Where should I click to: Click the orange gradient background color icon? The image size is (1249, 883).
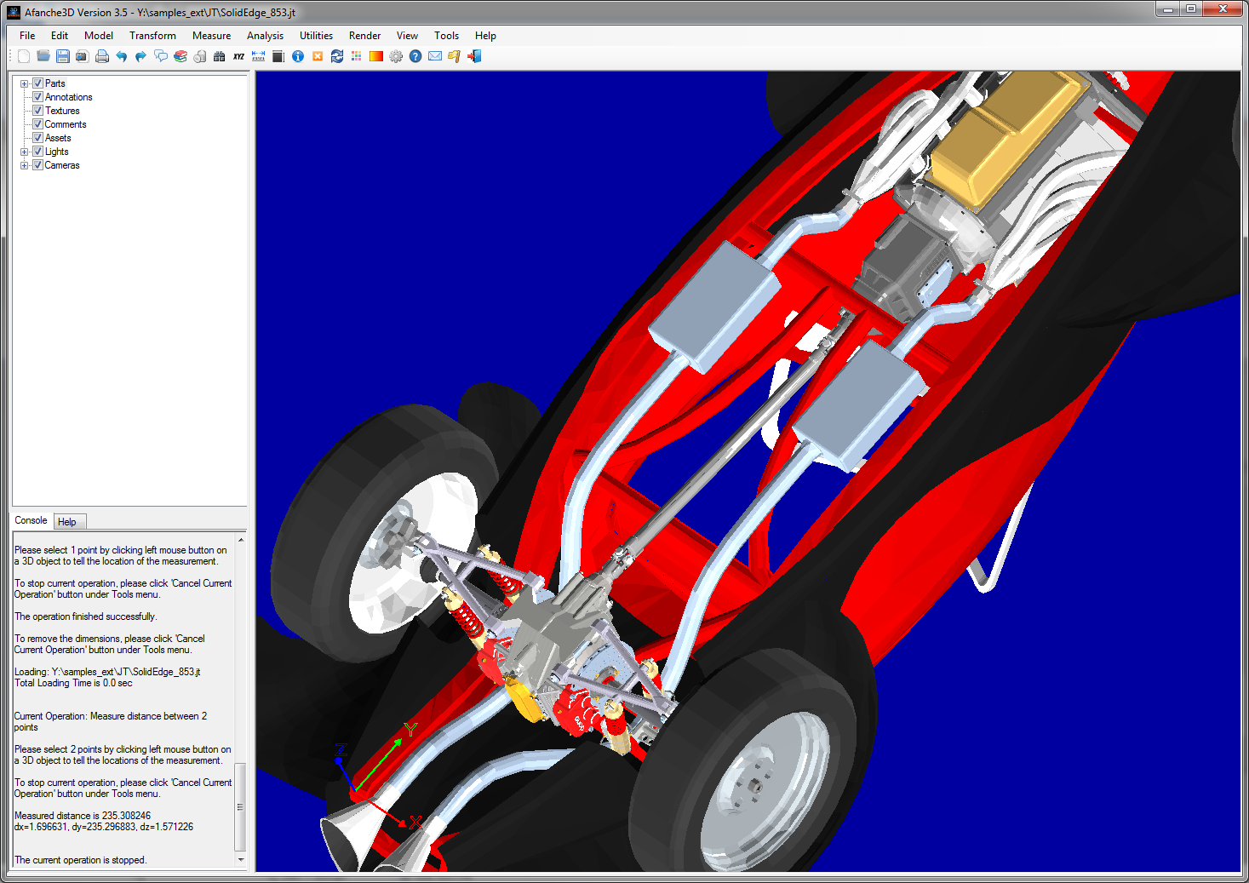click(375, 56)
